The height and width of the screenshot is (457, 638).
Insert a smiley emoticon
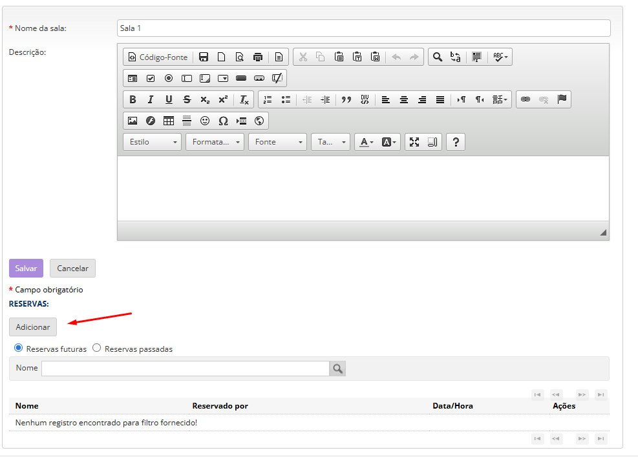tap(205, 121)
